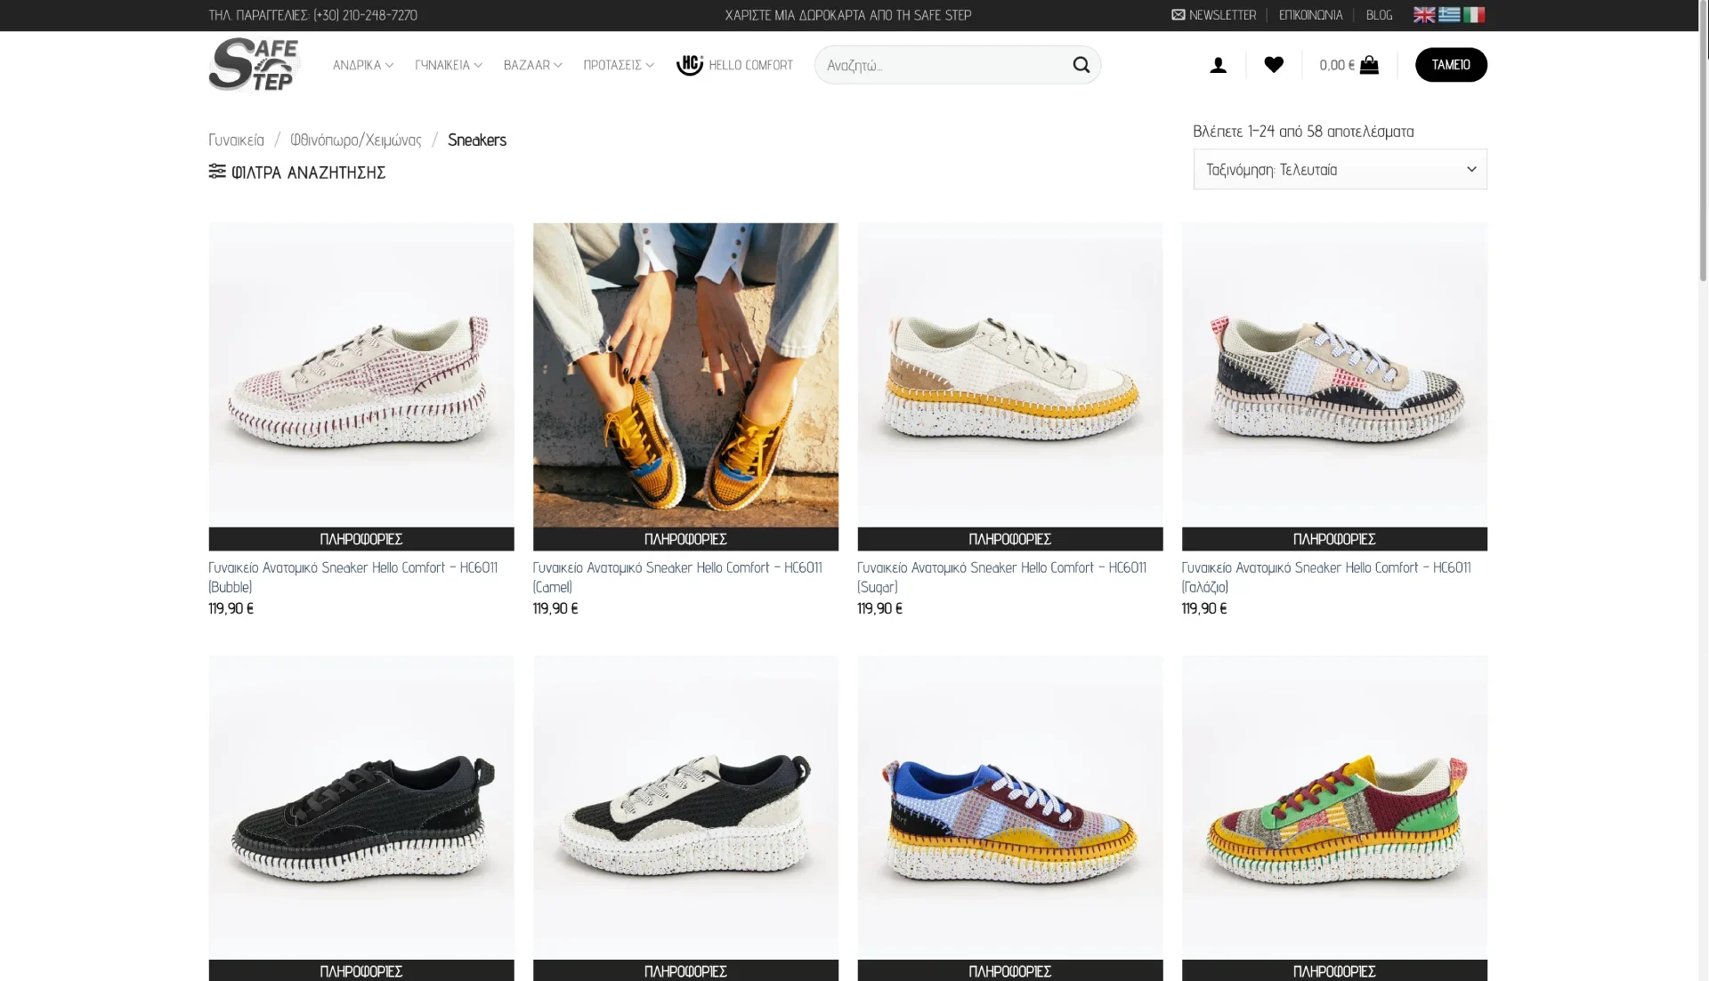This screenshot has width=1709, height=981.
Task: Expand the ΓΥΝΑΙΚΕΙΑ menu chevron
Action: 478,64
